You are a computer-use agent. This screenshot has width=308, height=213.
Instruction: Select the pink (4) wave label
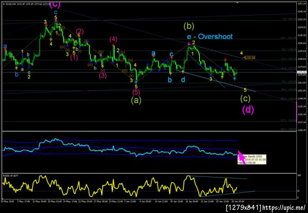coord(113,40)
